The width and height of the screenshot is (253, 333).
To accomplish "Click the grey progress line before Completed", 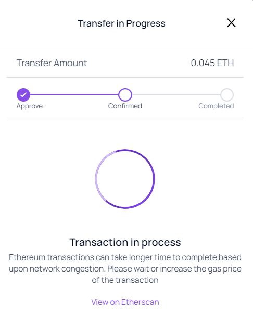I will (176, 94).
